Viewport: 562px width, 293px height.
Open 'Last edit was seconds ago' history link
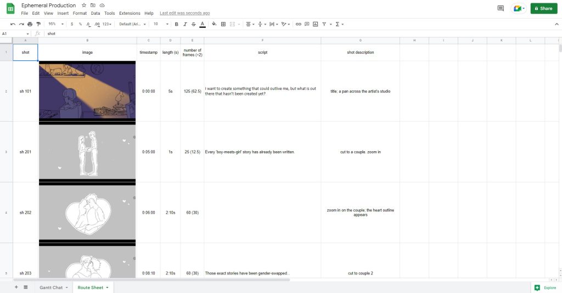tap(184, 13)
